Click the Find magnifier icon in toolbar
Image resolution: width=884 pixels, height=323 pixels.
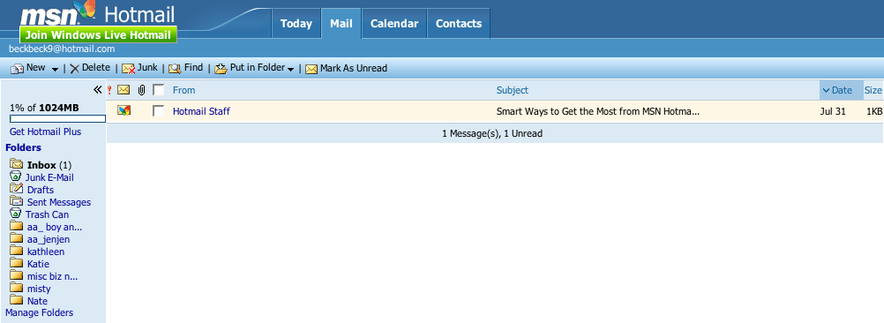click(x=175, y=69)
